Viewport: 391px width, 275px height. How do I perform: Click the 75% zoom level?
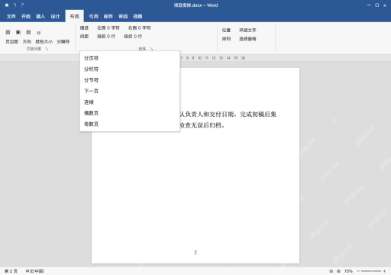(x=348, y=271)
